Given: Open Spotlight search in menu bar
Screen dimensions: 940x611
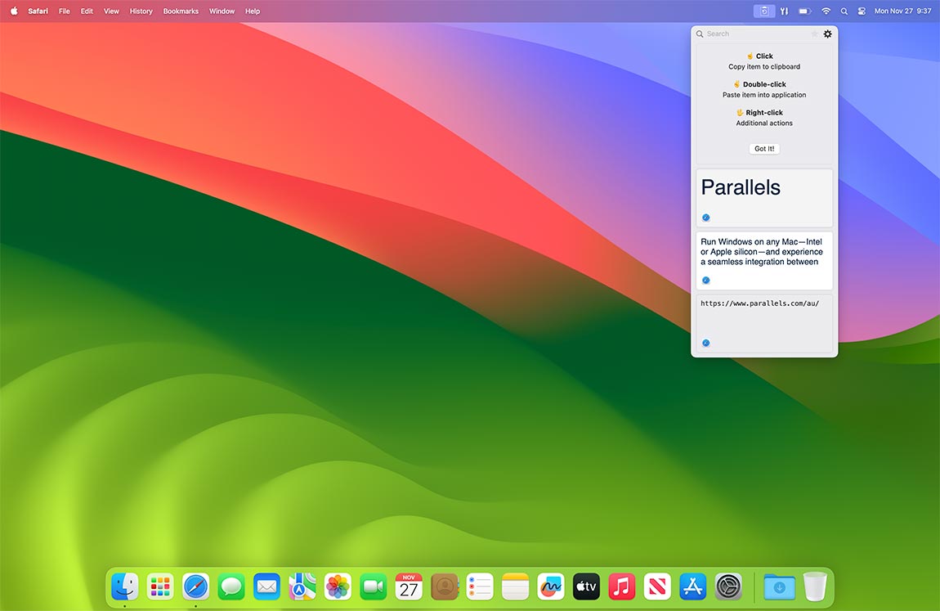Looking at the screenshot, I should 844,11.
